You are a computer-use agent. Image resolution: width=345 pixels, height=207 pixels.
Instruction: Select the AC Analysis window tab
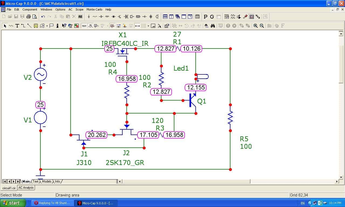click(x=26, y=188)
